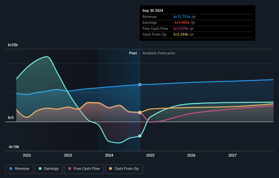Viewport: 279px width, 178px height.
Task: Click the Past section label
Action: tap(133, 53)
